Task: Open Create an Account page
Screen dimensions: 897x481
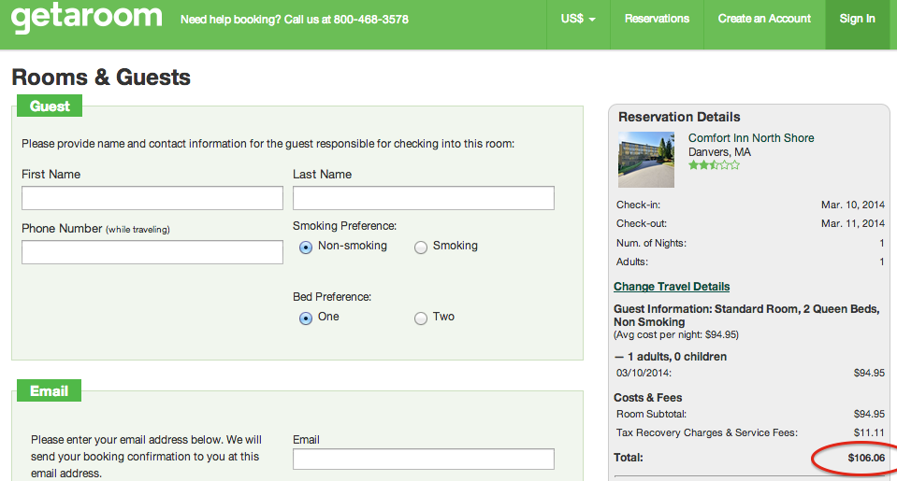Action: point(764,19)
